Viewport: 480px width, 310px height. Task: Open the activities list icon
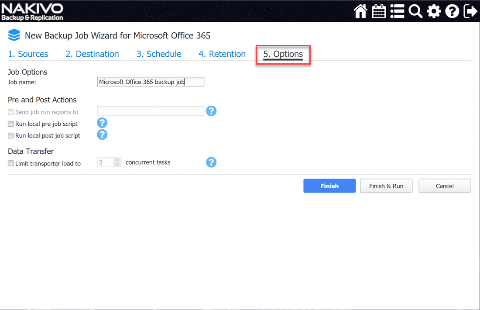398,11
